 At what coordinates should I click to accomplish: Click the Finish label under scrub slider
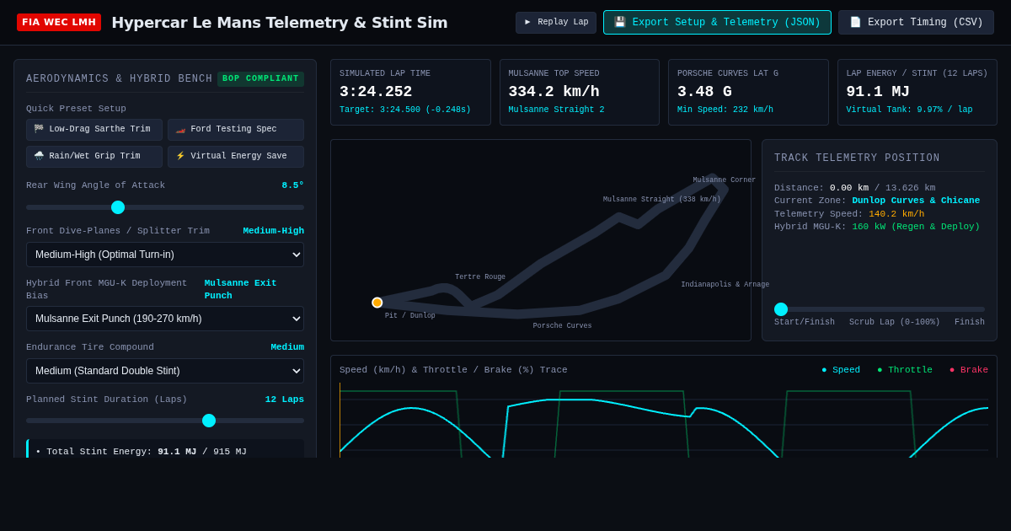[970, 323]
